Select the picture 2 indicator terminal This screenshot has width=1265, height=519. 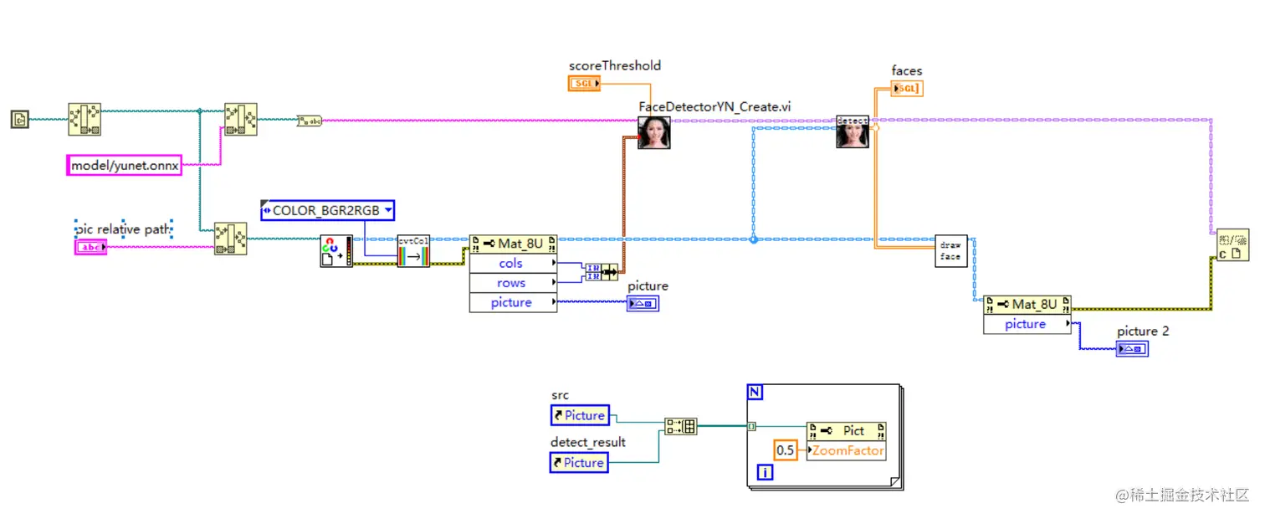[x=1132, y=349]
